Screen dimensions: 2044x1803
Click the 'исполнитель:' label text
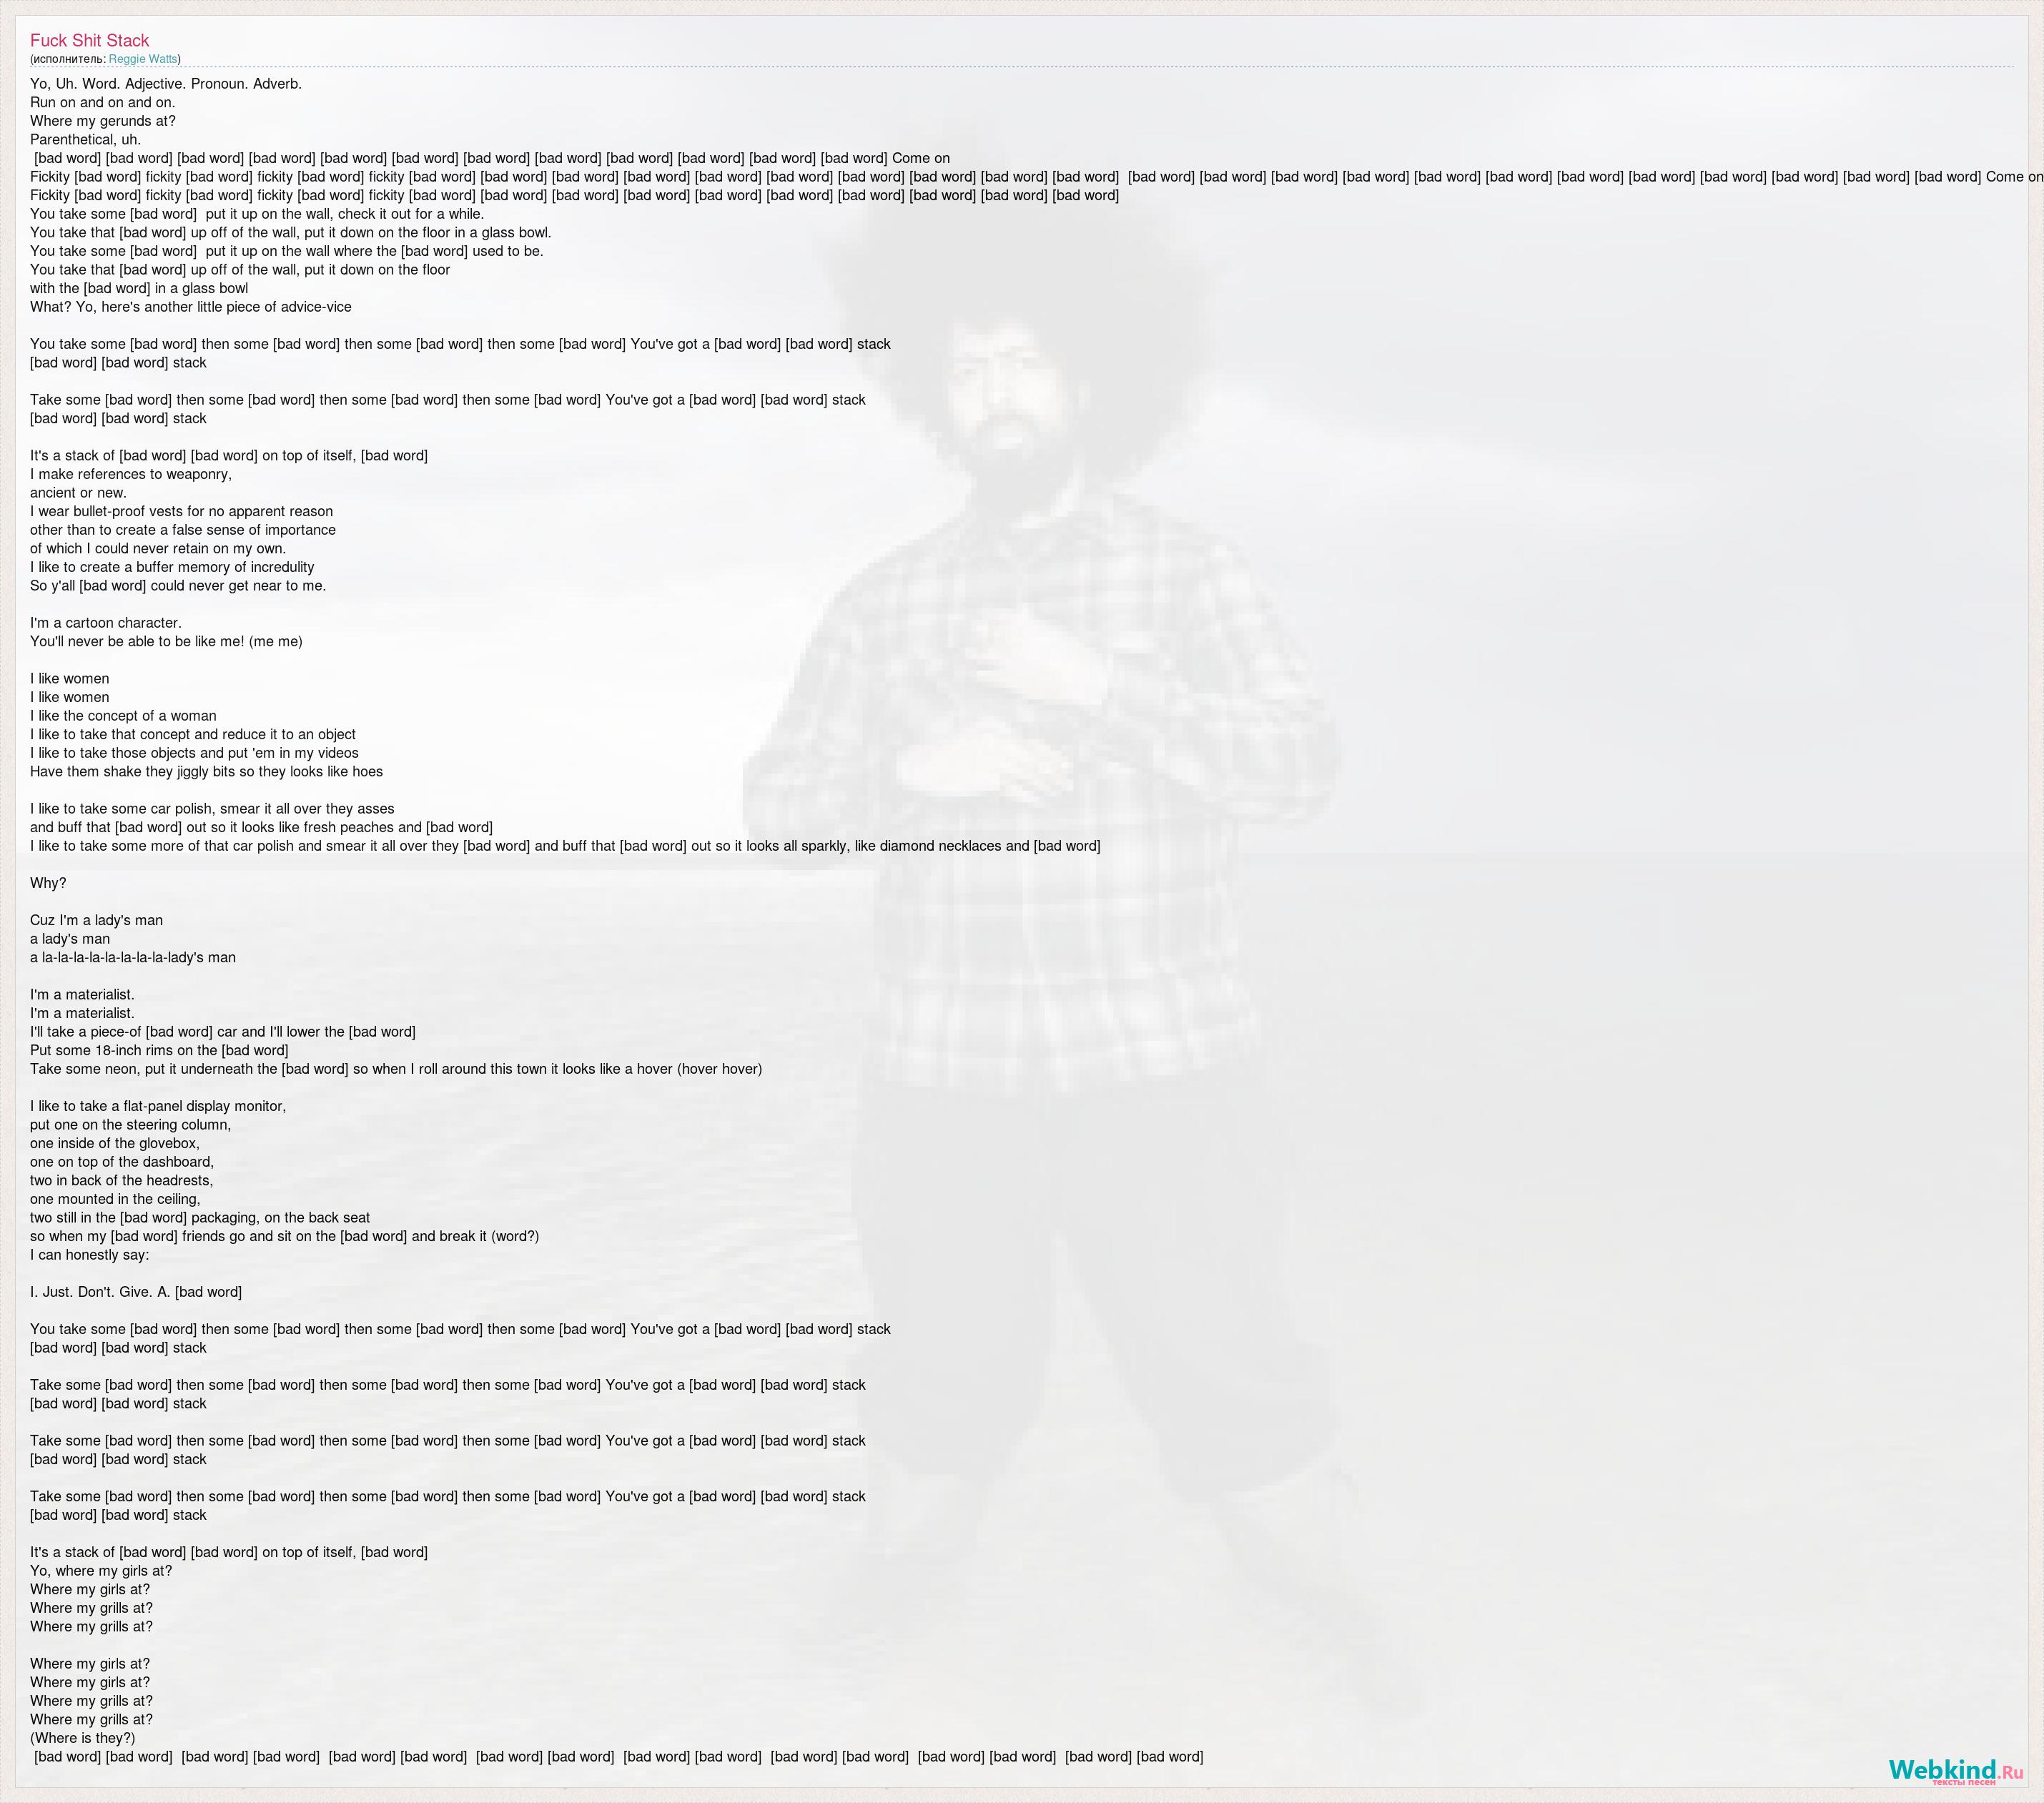click(70, 59)
